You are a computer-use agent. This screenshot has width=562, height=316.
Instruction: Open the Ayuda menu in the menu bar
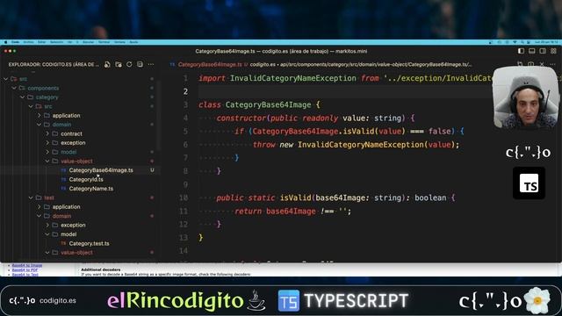tap(133, 42)
